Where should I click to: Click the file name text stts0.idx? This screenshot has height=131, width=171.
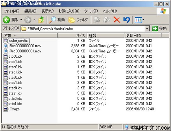point(15,99)
